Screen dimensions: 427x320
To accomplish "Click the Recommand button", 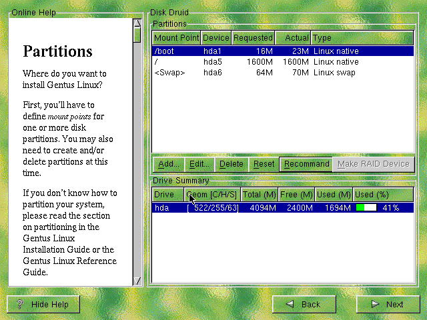I will point(306,164).
